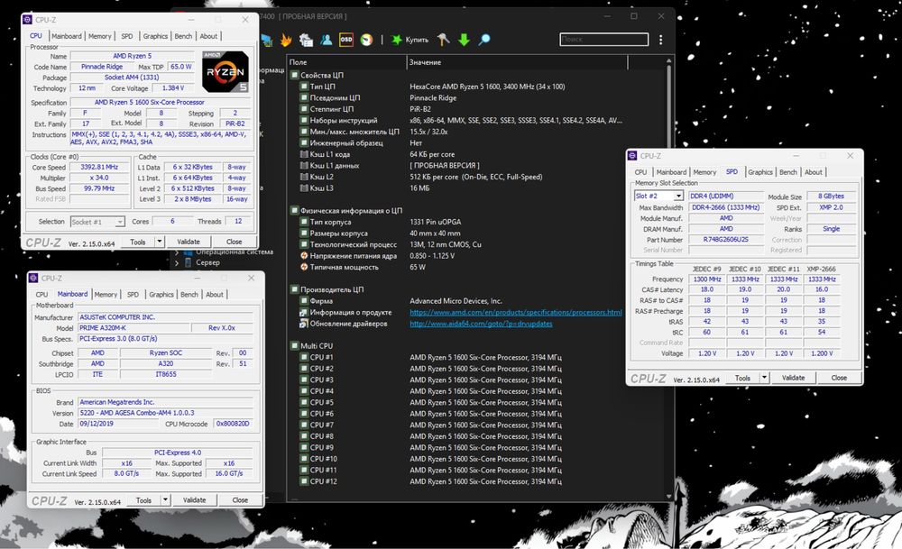Click the CPU-Z title icon in Mainboard window
The width and height of the screenshot is (902, 549).
tap(33, 279)
